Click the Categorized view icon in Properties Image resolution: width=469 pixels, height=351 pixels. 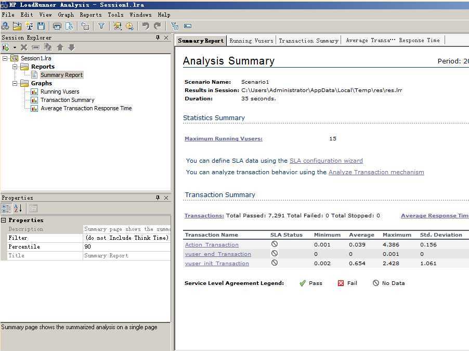pyautogui.click(x=6, y=209)
